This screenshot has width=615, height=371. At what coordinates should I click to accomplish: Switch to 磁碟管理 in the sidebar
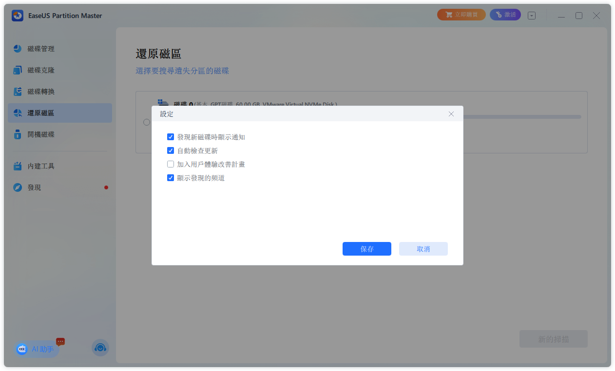[x=18, y=49]
